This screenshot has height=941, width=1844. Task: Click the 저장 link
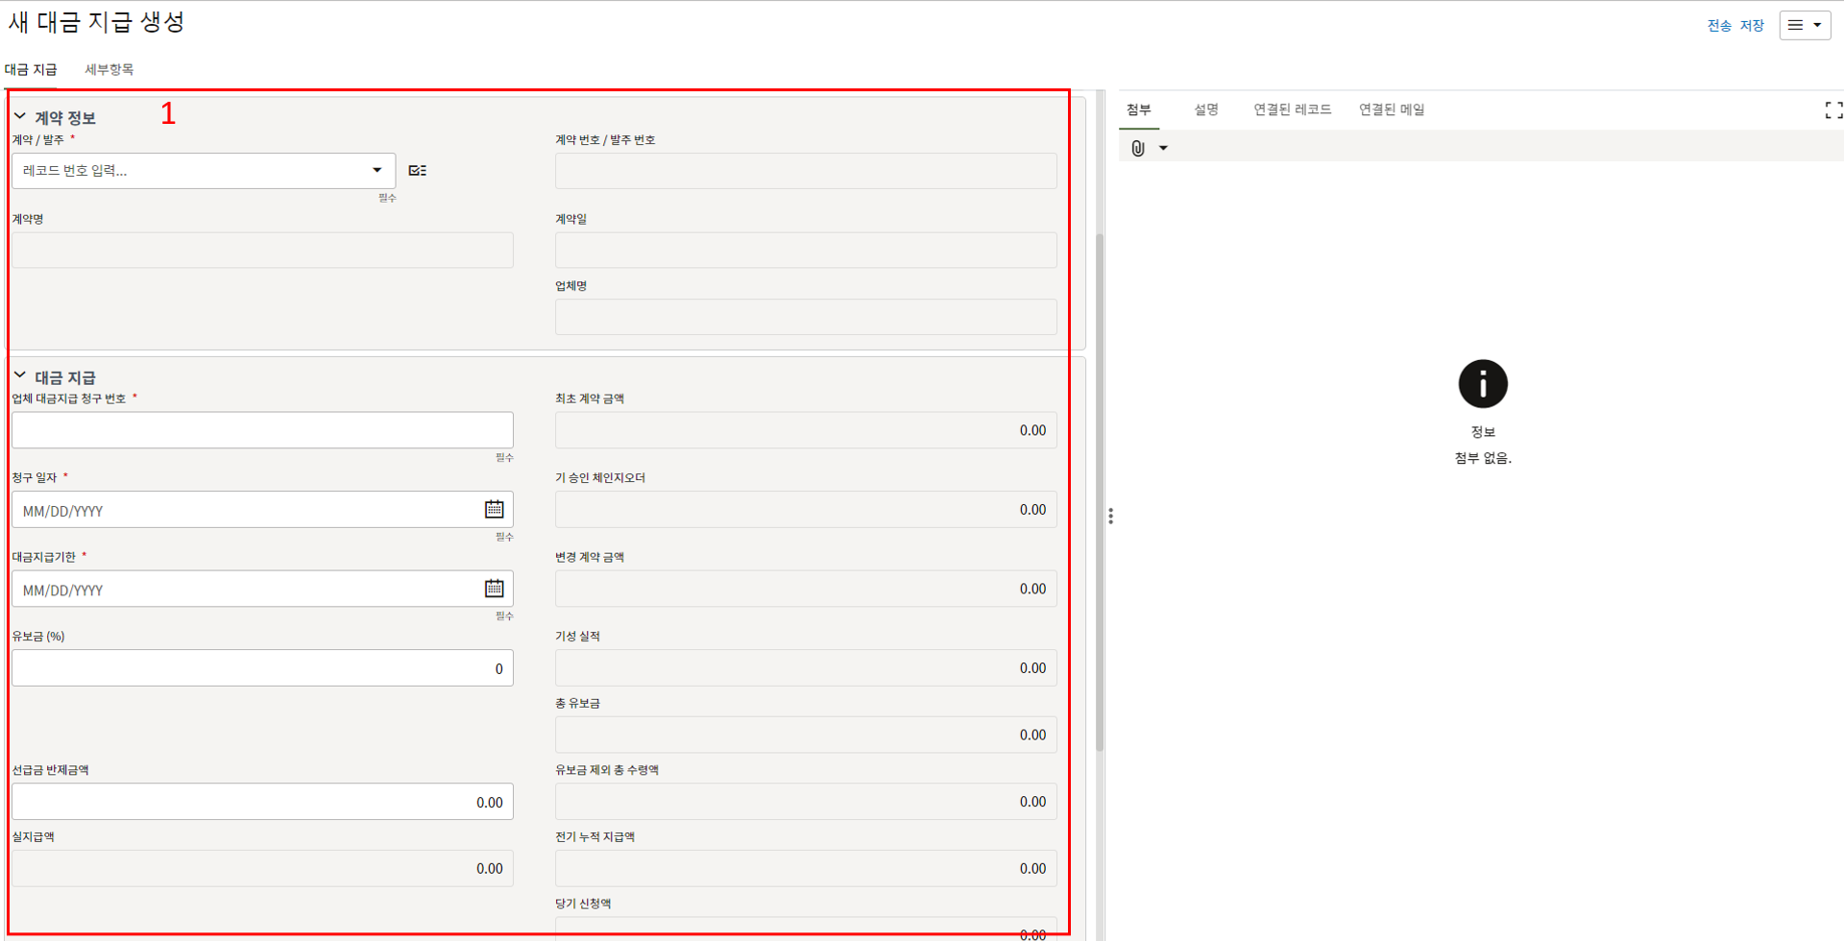(1752, 26)
